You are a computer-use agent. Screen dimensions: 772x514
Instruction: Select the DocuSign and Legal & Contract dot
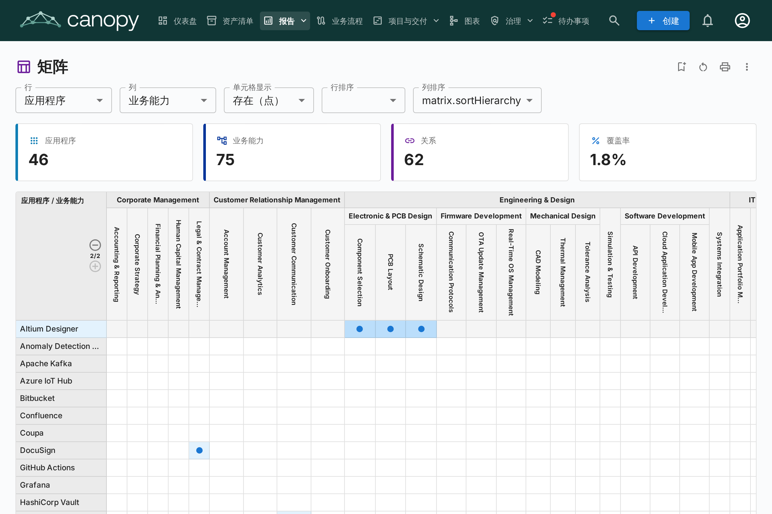click(x=199, y=450)
